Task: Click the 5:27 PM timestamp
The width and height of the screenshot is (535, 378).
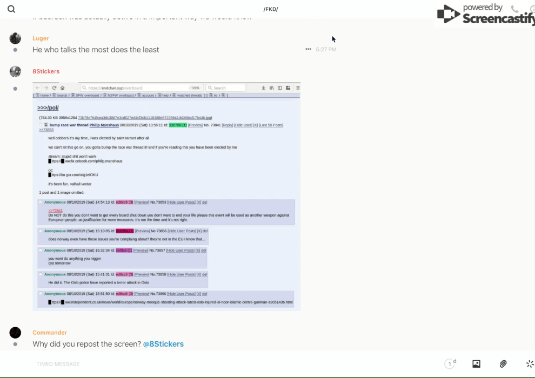Action: point(326,50)
